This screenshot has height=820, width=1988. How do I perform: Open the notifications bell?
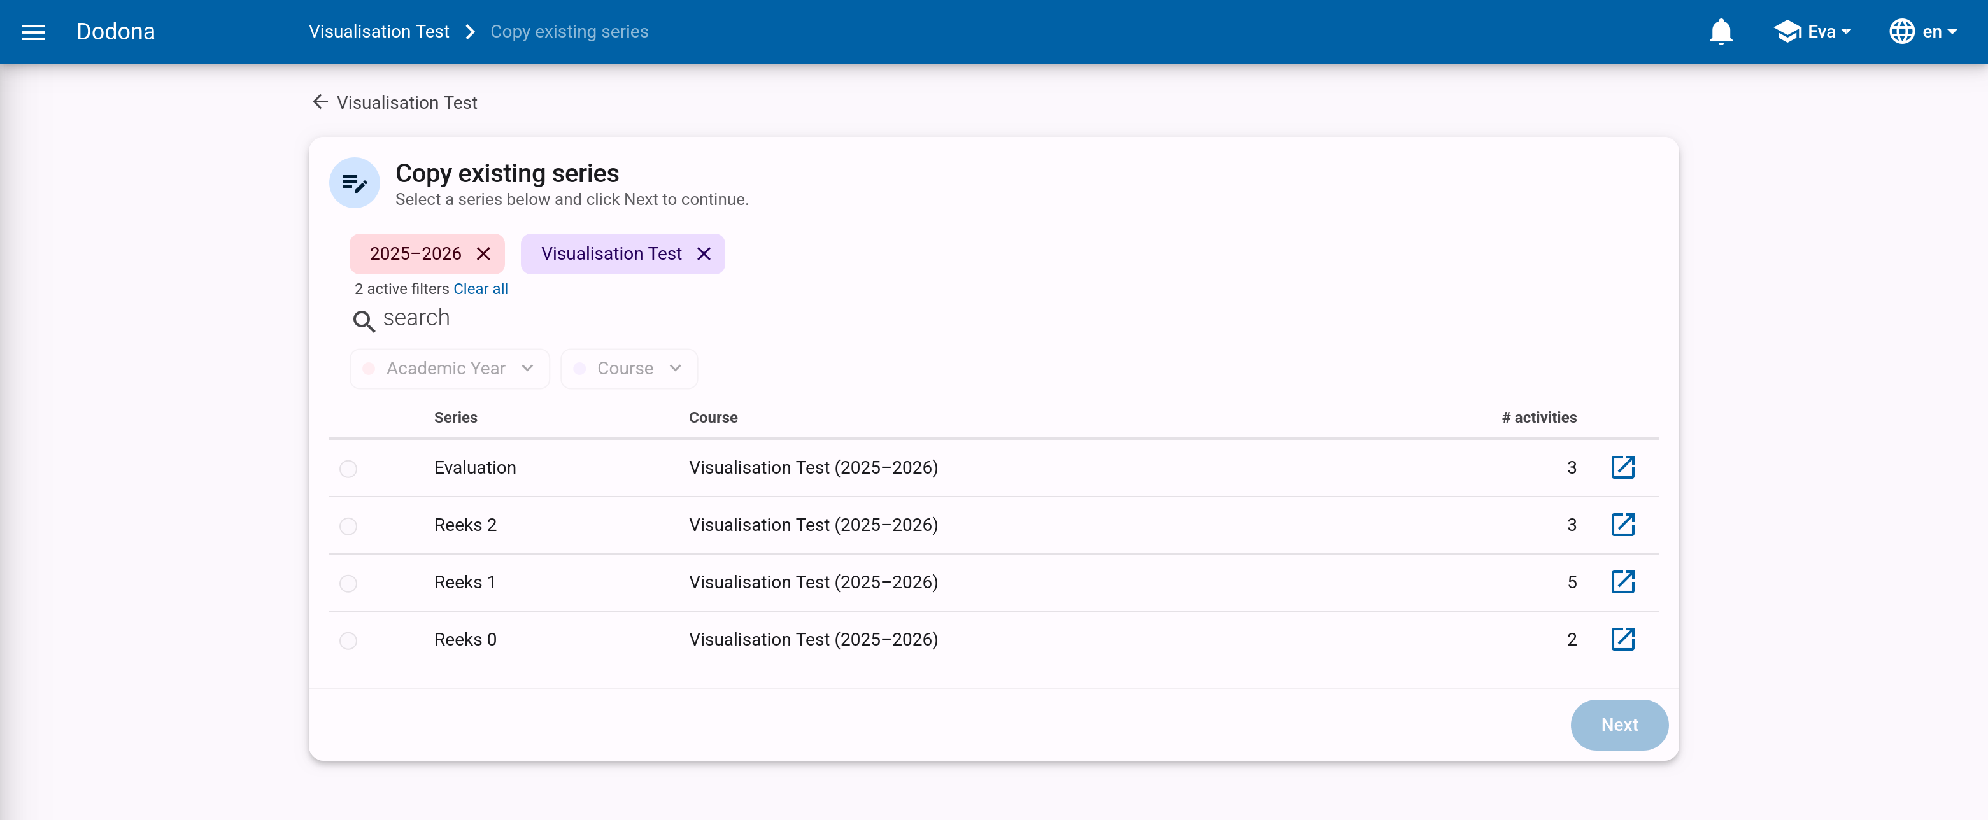pos(1721,32)
